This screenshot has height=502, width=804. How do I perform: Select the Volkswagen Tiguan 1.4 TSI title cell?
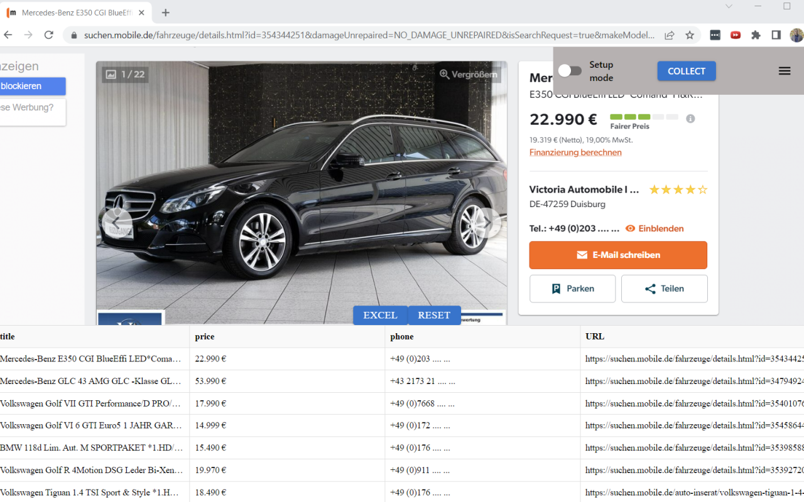pyautogui.click(x=94, y=493)
